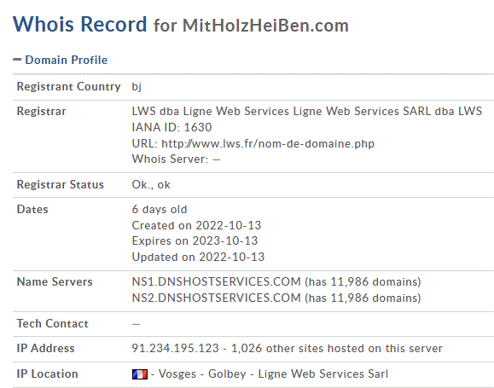This screenshot has width=494, height=388.
Task: Select Created on 2022-10-13
Action: (196, 225)
